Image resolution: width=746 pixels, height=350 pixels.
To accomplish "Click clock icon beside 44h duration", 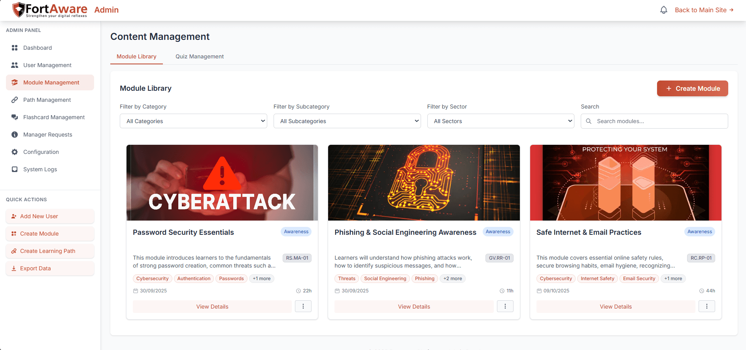I will coord(702,291).
